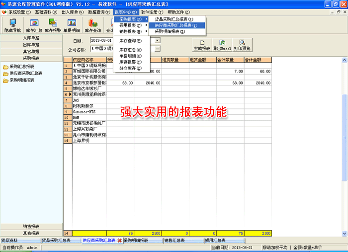This screenshot has height=252, width=348.
Task: Open 采购明细报表 folder in navigation
Action: coord(19,81)
